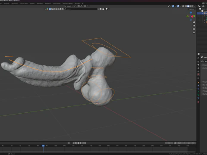Screen dimensions: 207x155
Task: Play animation in reverse in timeline
Action: point(78,143)
